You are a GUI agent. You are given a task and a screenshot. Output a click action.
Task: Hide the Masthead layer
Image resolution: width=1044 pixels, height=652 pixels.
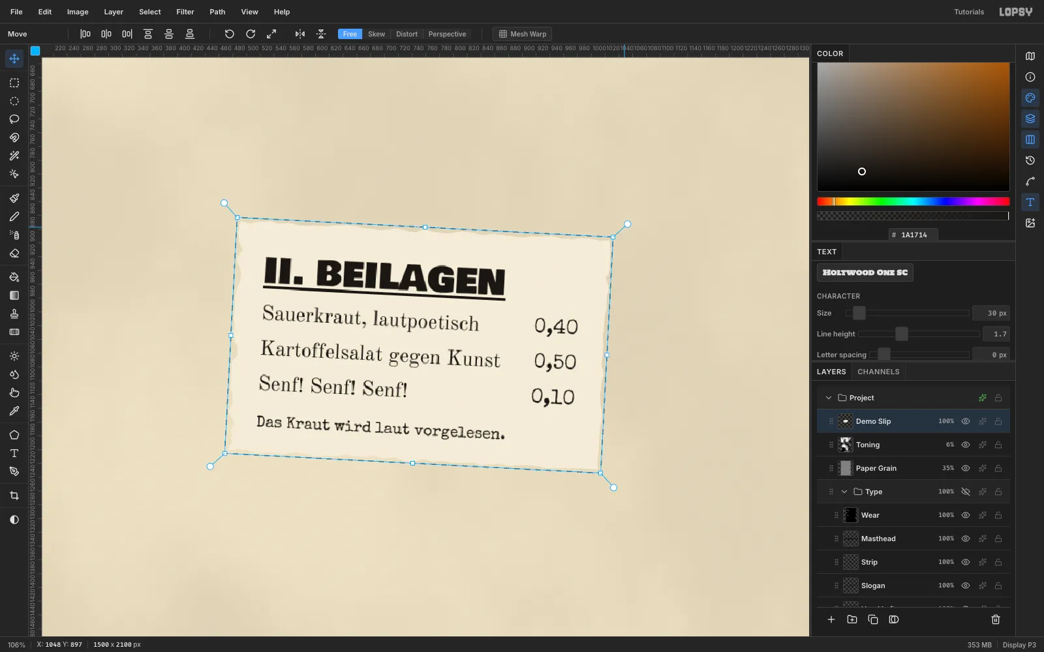pyautogui.click(x=966, y=539)
